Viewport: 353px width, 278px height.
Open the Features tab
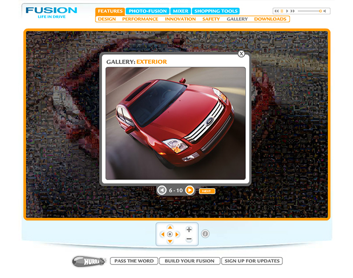110,11
